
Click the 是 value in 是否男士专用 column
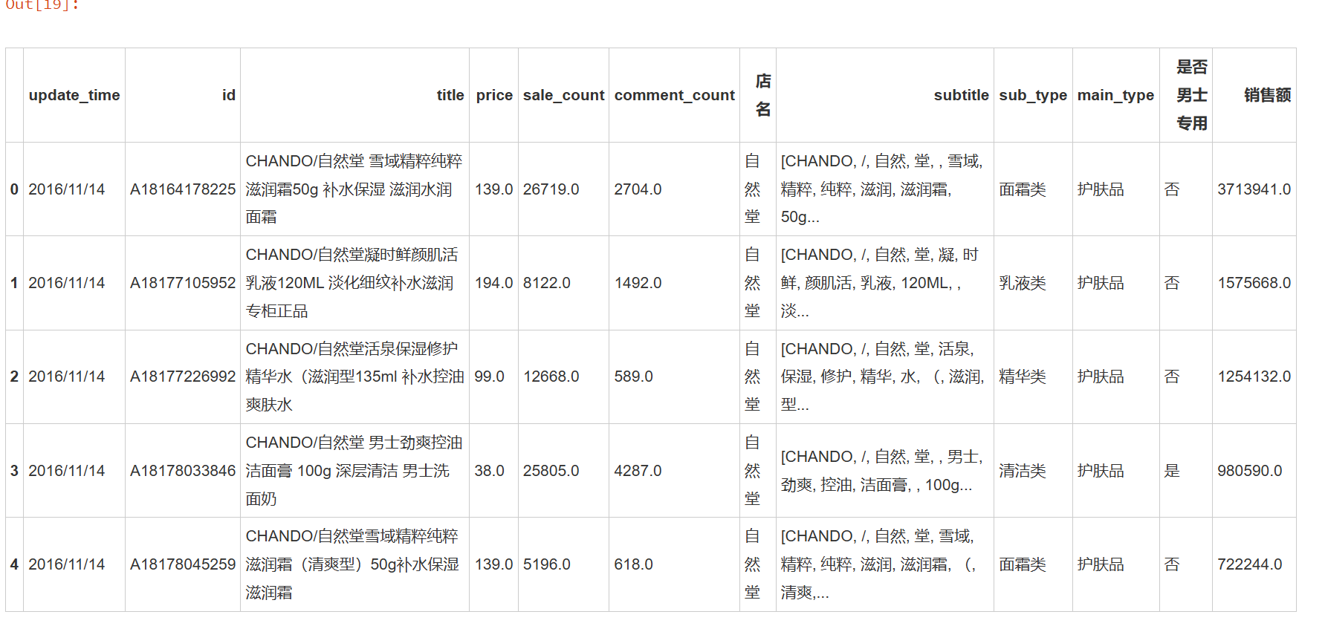coord(1172,471)
